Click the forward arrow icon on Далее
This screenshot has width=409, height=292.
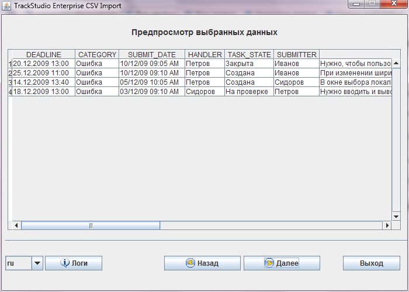pos(269,263)
